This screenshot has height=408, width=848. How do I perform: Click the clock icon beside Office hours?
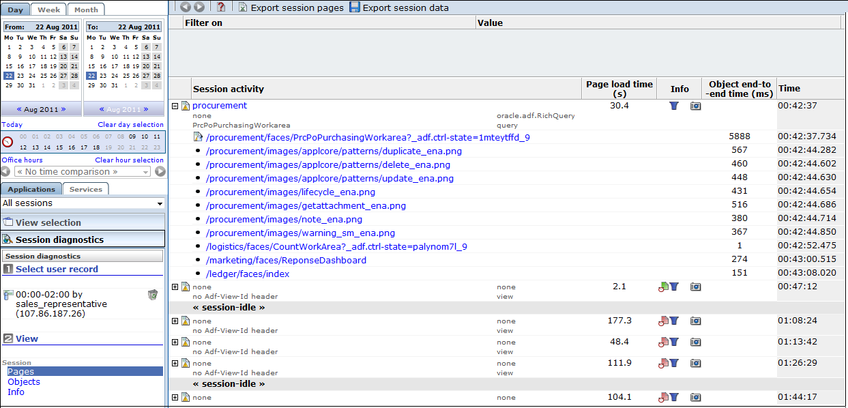pos(8,142)
